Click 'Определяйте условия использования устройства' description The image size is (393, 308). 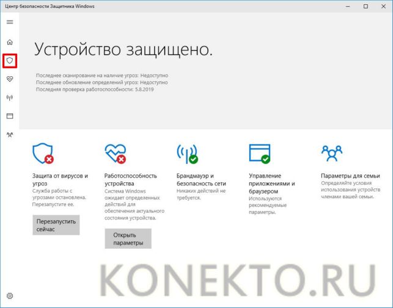351,190
